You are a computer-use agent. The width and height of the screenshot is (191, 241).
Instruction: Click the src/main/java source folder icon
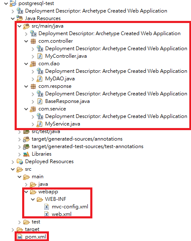(26, 26)
